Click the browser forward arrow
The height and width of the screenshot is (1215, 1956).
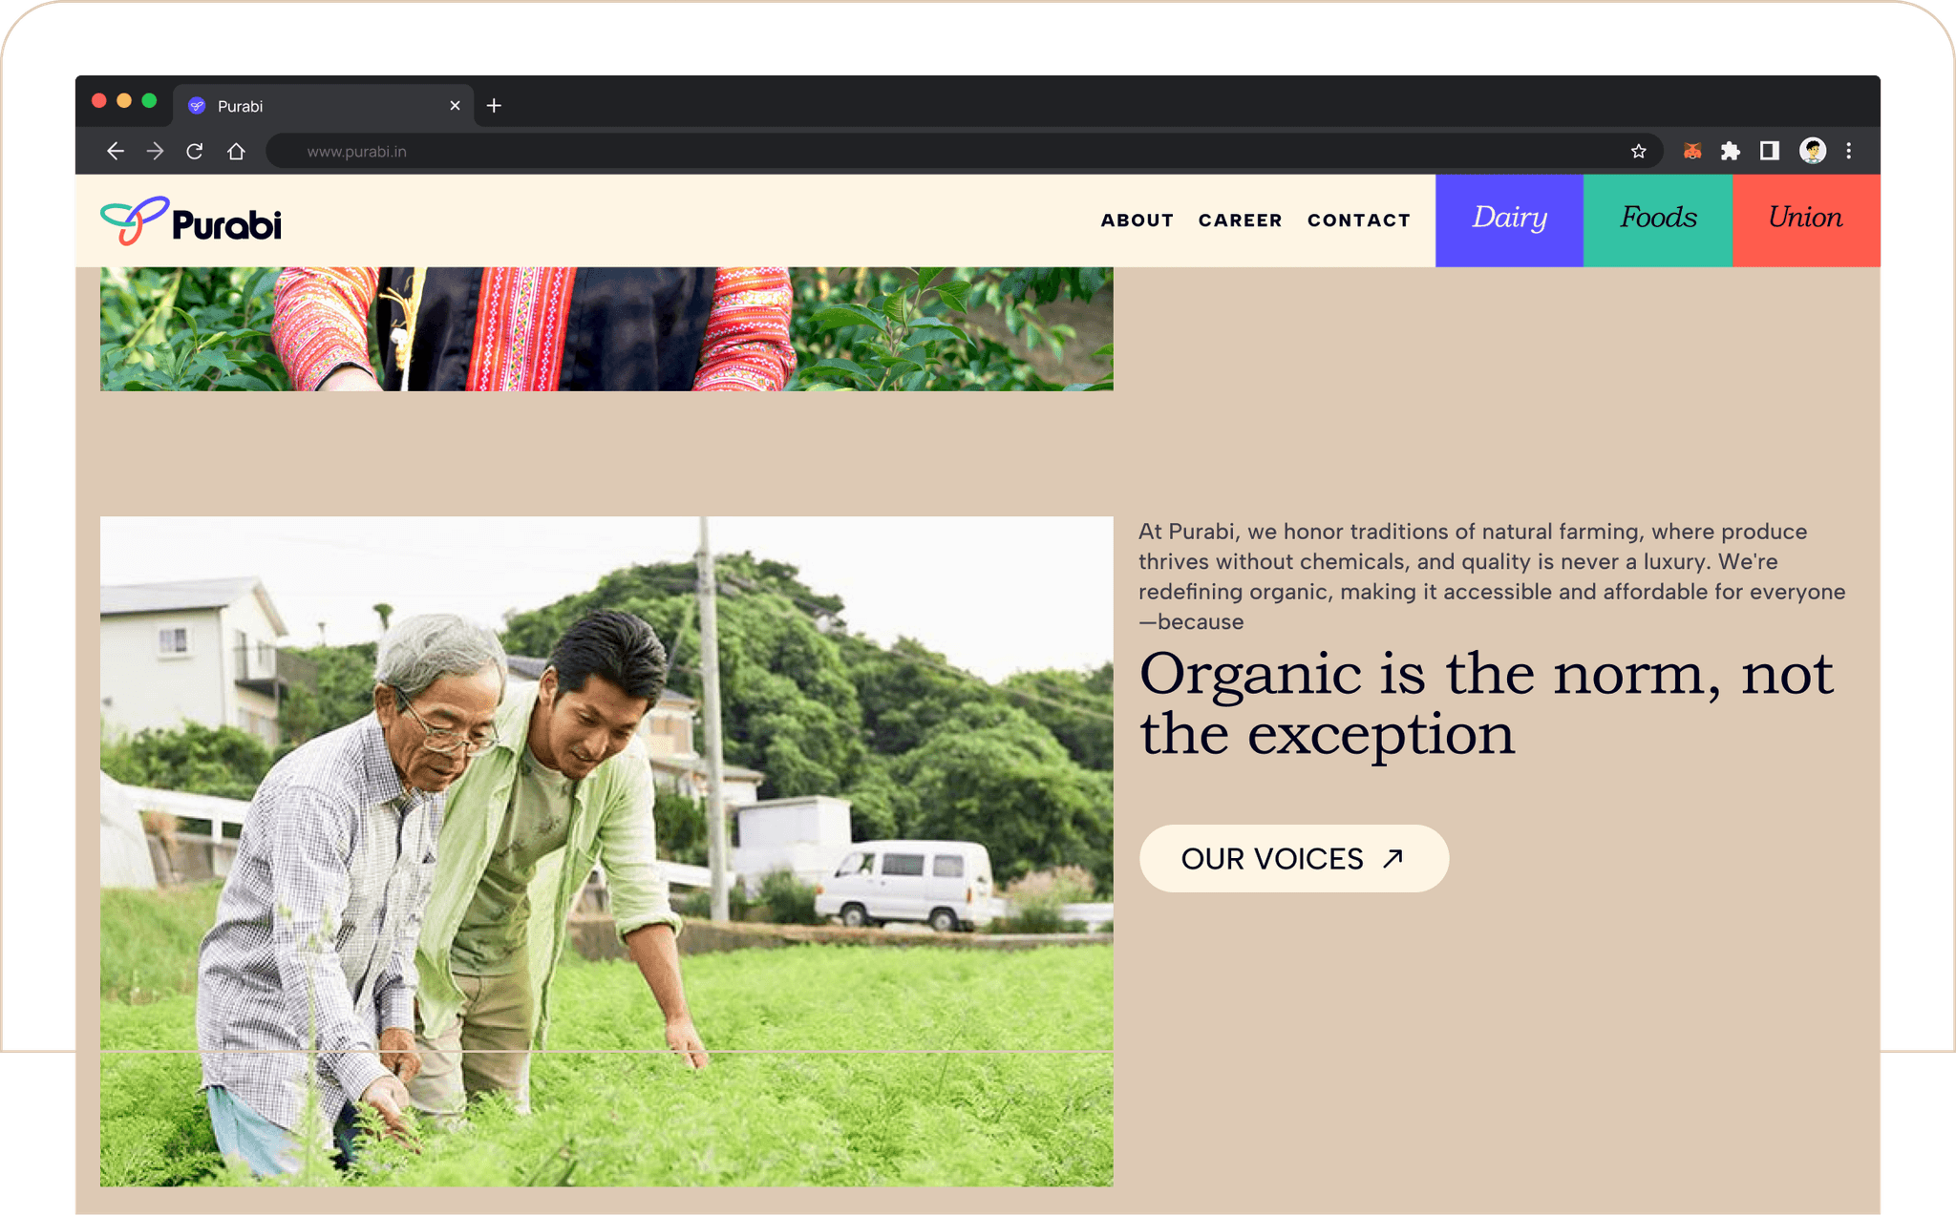click(155, 151)
